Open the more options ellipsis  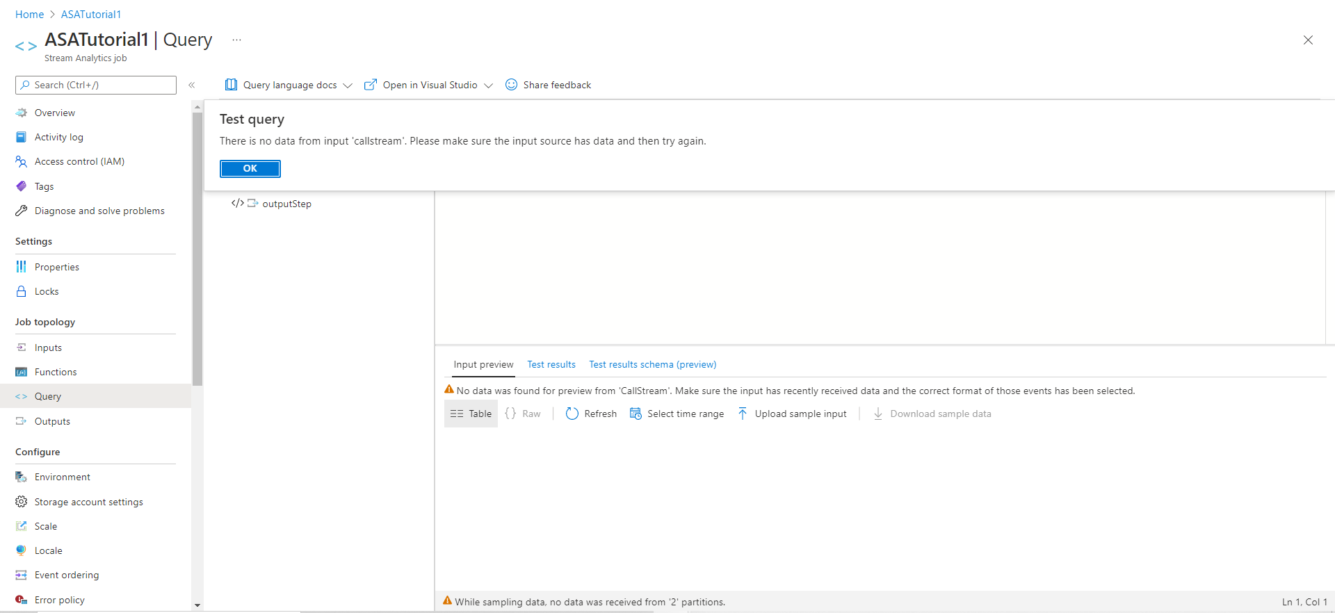click(x=236, y=40)
